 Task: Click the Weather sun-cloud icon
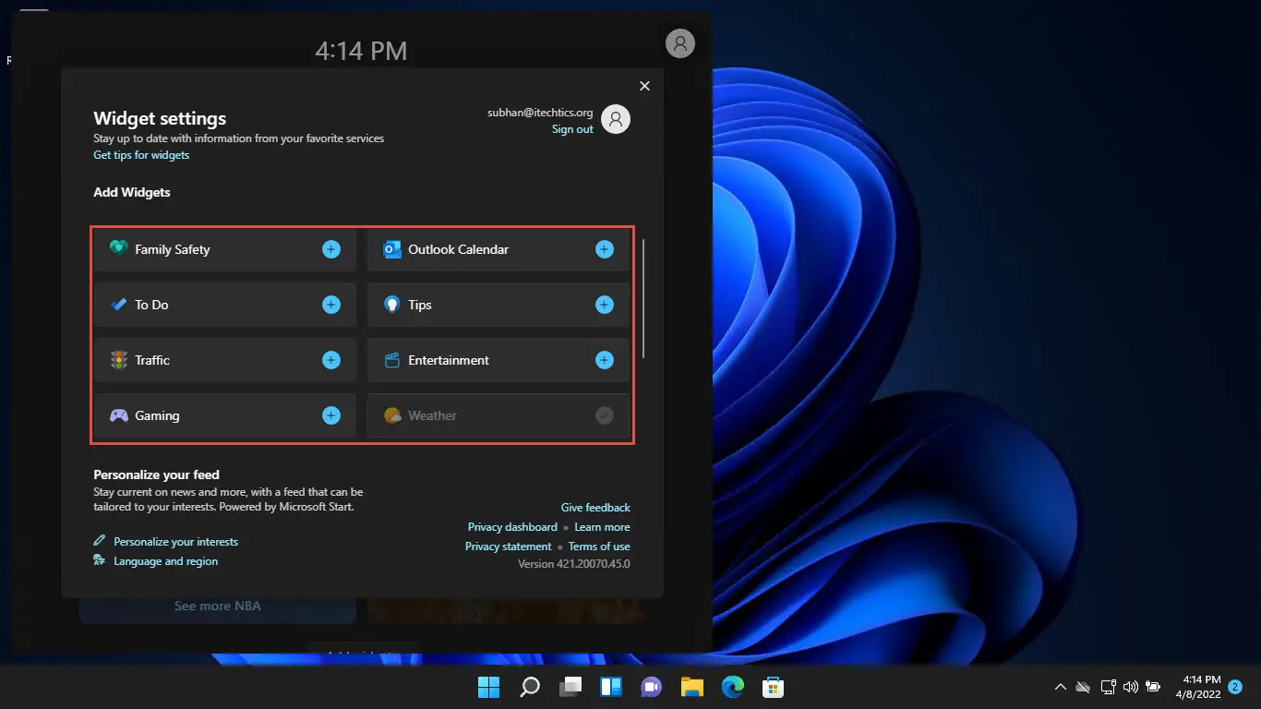click(392, 415)
